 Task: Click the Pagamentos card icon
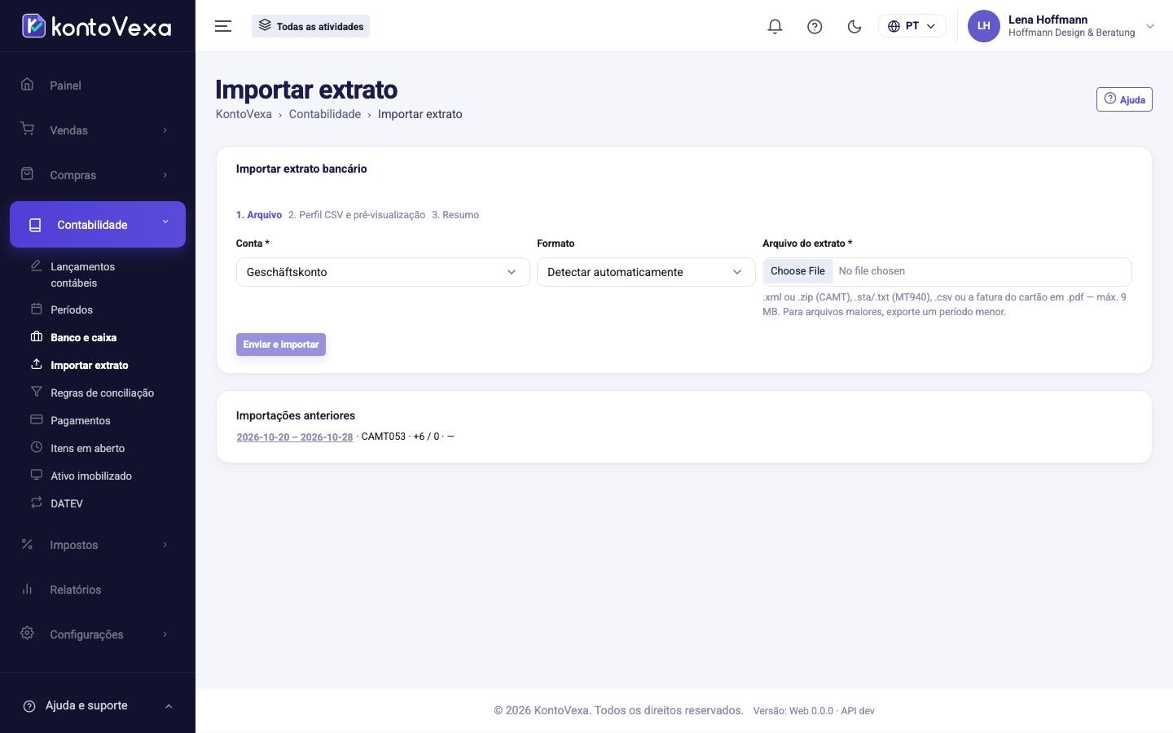[36, 419]
